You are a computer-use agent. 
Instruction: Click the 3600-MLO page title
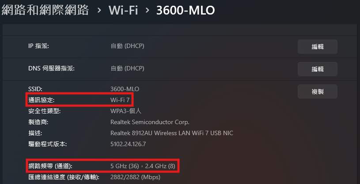pyautogui.click(x=186, y=10)
